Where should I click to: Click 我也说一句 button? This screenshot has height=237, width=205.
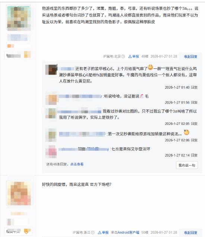tap(187, 165)
